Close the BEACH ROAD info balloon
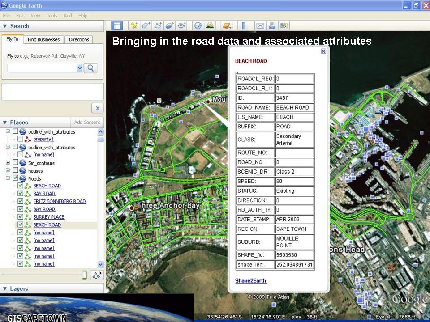The image size is (430, 322). click(323, 51)
